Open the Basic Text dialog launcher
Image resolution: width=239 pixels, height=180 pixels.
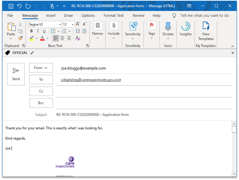tap(87, 46)
